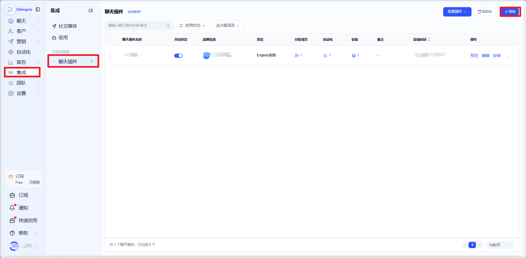Click the assigned members icon in the row

click(297, 56)
